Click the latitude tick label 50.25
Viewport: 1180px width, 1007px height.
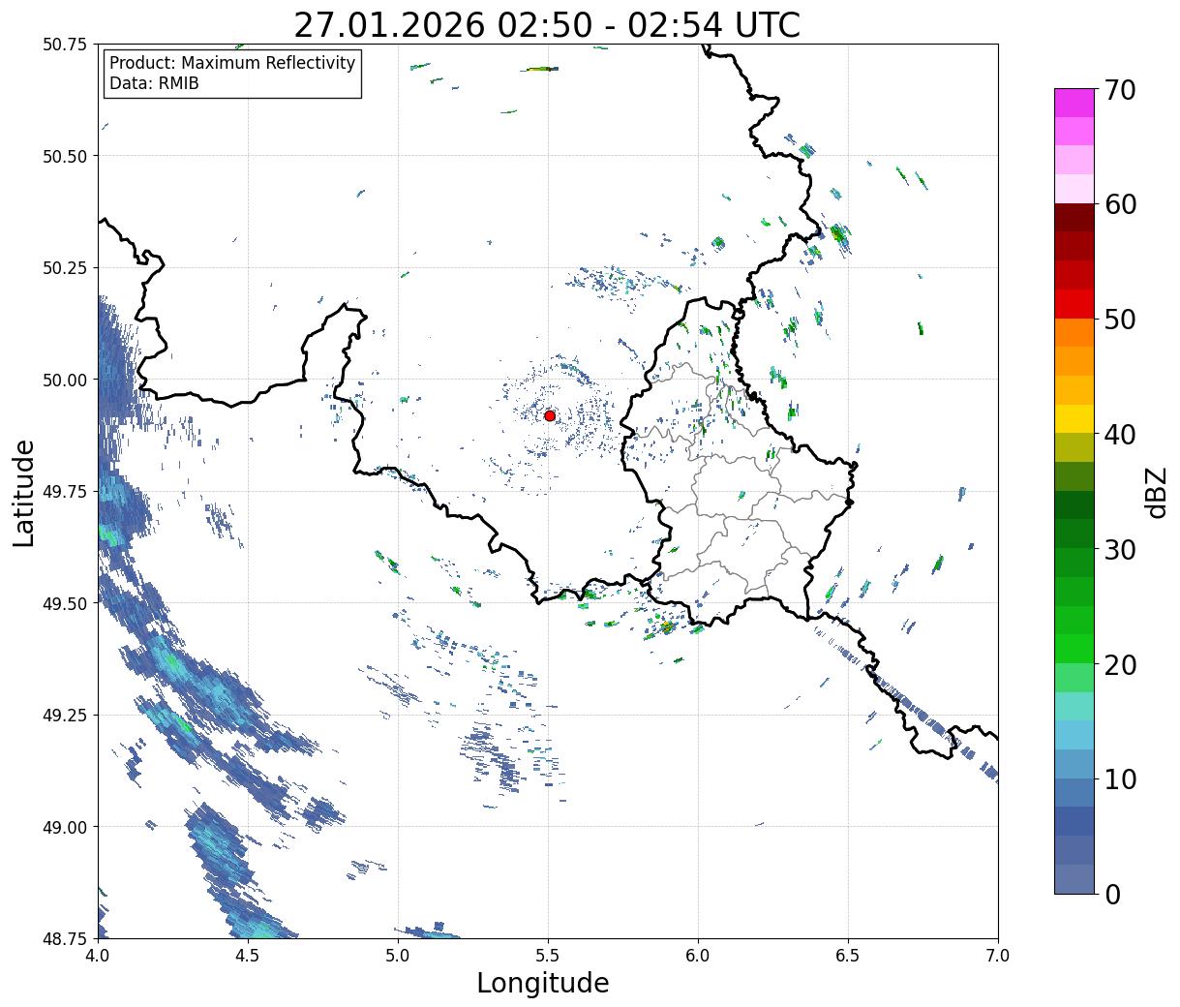tap(66, 267)
